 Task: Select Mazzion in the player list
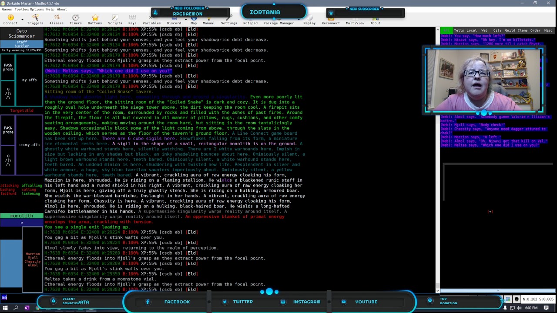pyautogui.click(x=33, y=254)
